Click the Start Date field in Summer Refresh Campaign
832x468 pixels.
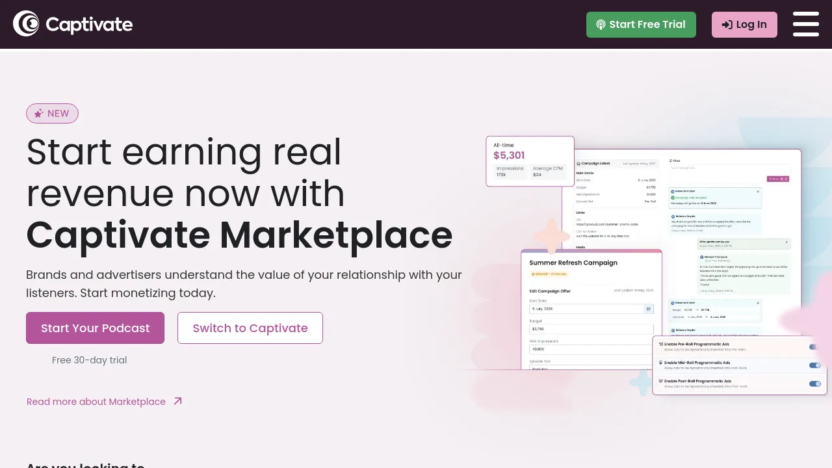591,309
